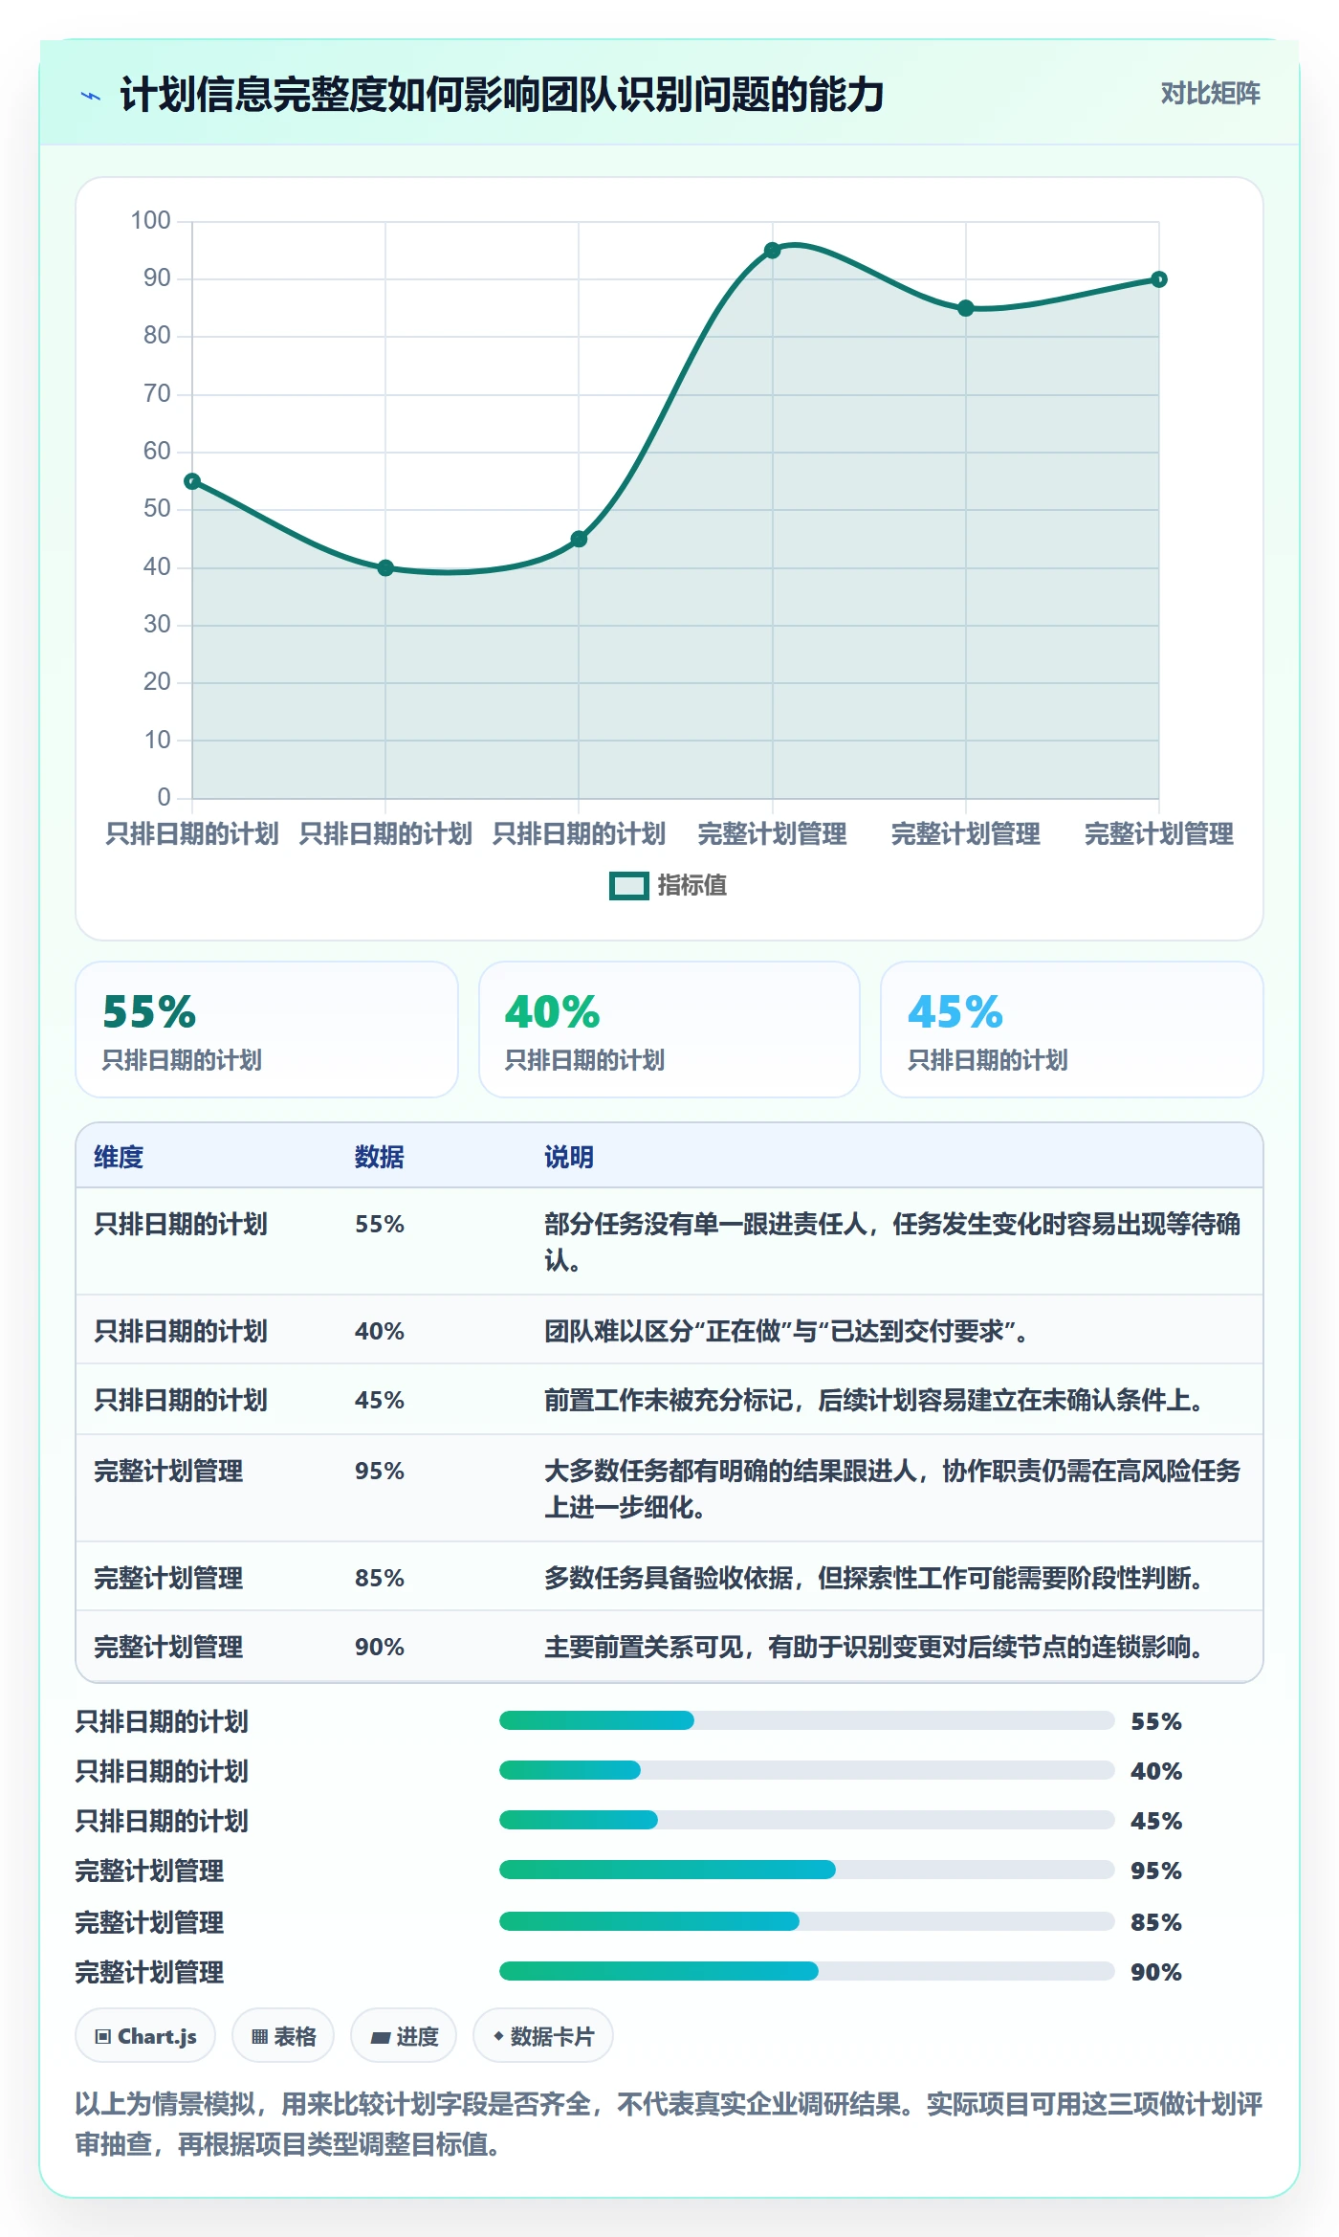Click the 表格 tag chip
Screen dimensions: 1339x2237
(x=283, y=2036)
